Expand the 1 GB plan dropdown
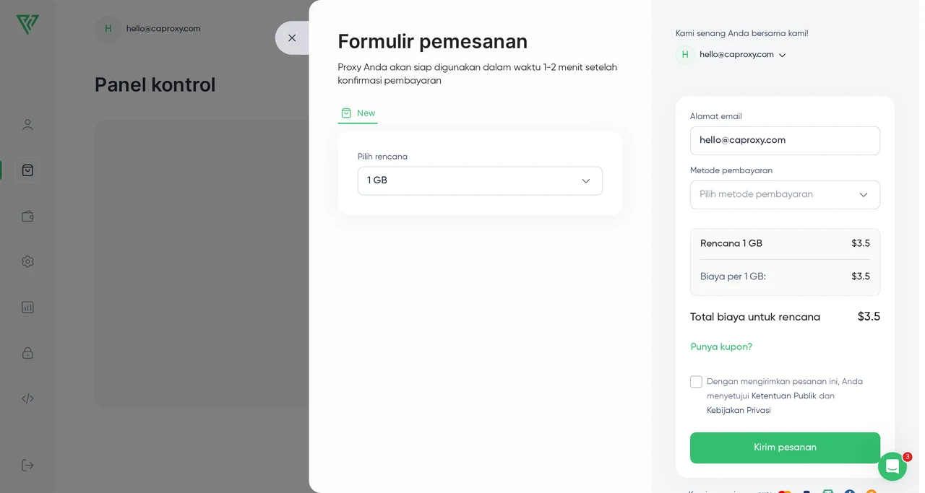 tap(480, 180)
